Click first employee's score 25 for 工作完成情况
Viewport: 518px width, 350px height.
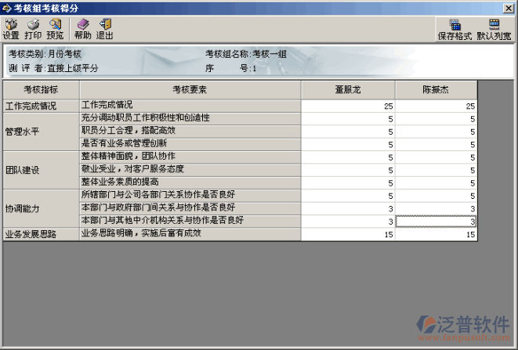348,106
